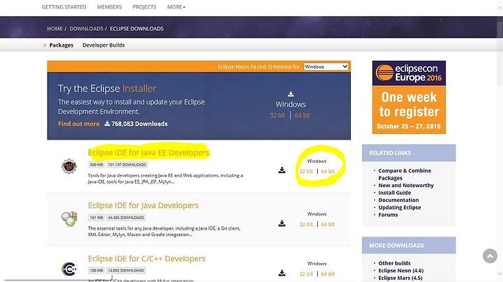This screenshot has height=282, width=503.
Task: Click the Java EE package download arrow icon
Action: tap(282, 170)
